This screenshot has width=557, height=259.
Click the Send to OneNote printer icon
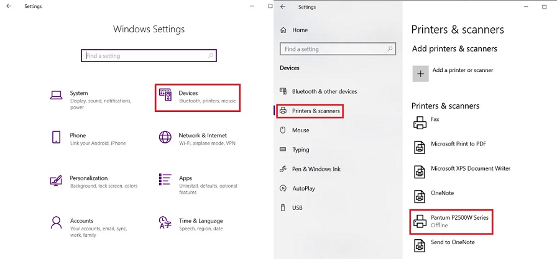point(420,245)
